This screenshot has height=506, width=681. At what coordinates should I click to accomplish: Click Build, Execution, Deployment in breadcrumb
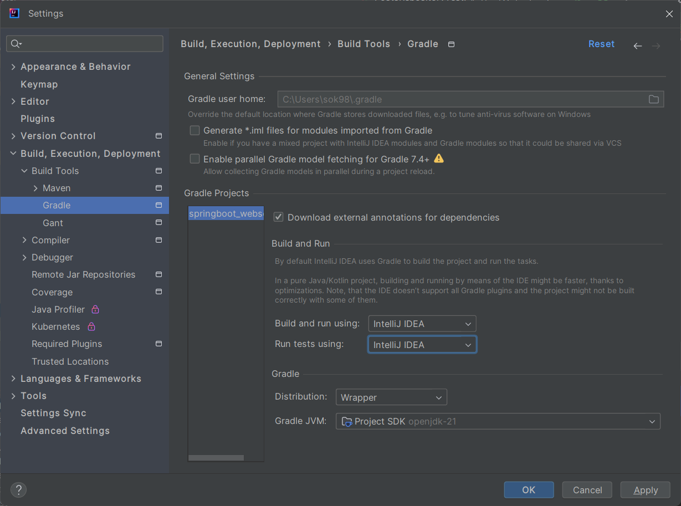click(250, 44)
